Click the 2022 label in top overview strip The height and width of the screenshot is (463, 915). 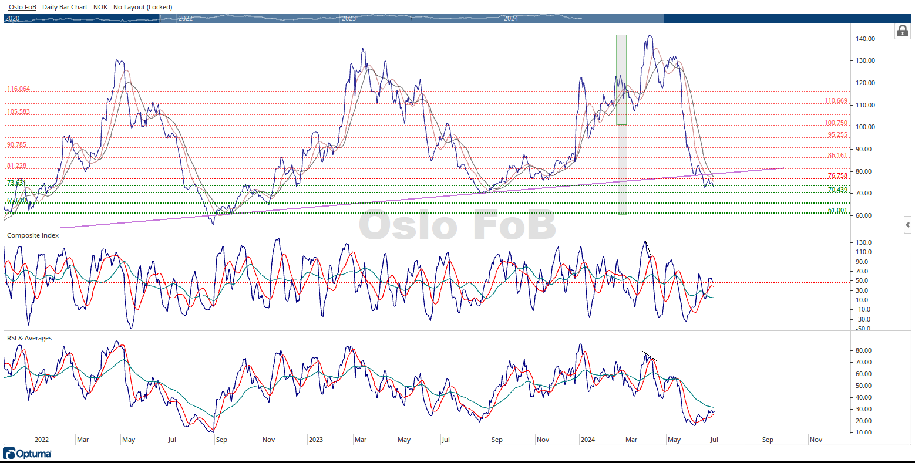186,18
